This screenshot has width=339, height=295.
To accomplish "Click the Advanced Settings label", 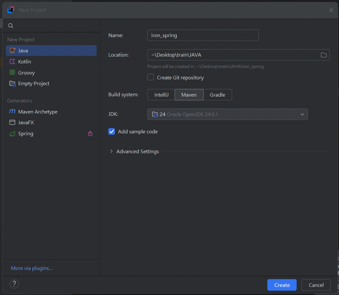I will pyautogui.click(x=137, y=151).
